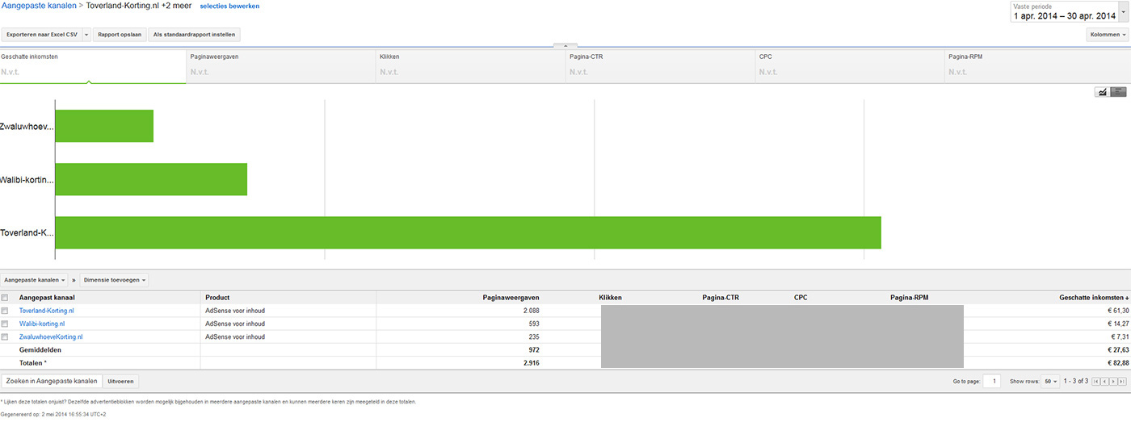The height and width of the screenshot is (422, 1131).
Task: Sort by Pagina-CTR column header
Action: point(721,298)
